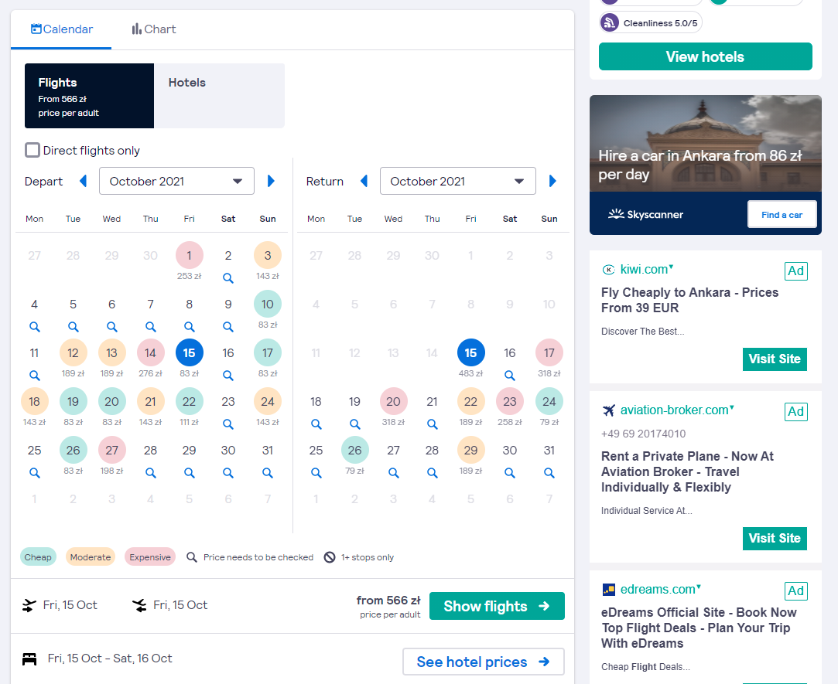The height and width of the screenshot is (684, 838).
Task: Go to previous return month arrow
Action: (364, 181)
